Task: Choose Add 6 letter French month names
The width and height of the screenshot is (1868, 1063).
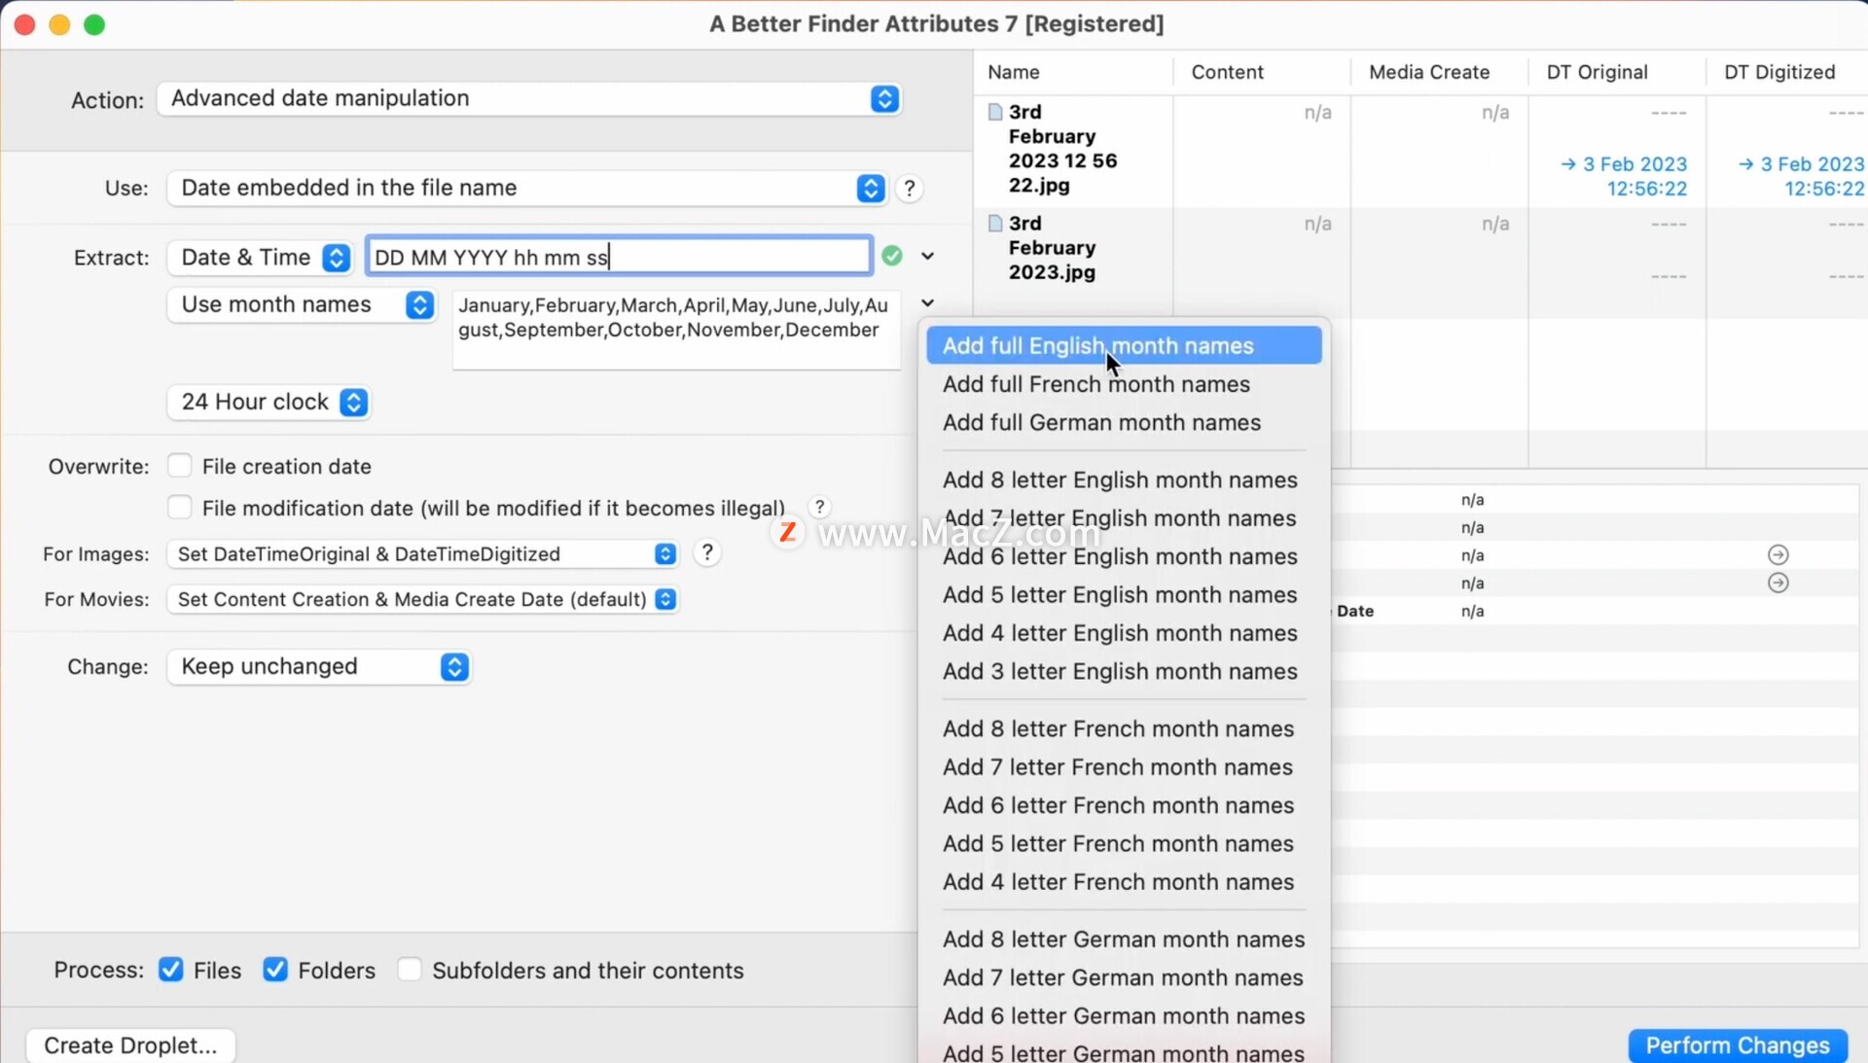Action: point(1124,805)
